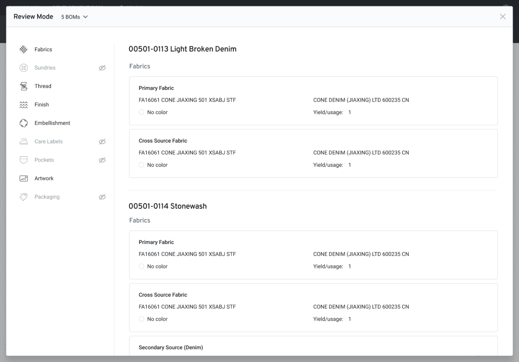Click heading 00501-0113 Light Broken Denim
519x362 pixels.
183,49
